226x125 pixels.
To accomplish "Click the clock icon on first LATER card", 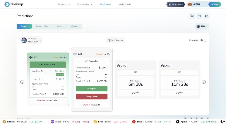I will pos(118,66).
